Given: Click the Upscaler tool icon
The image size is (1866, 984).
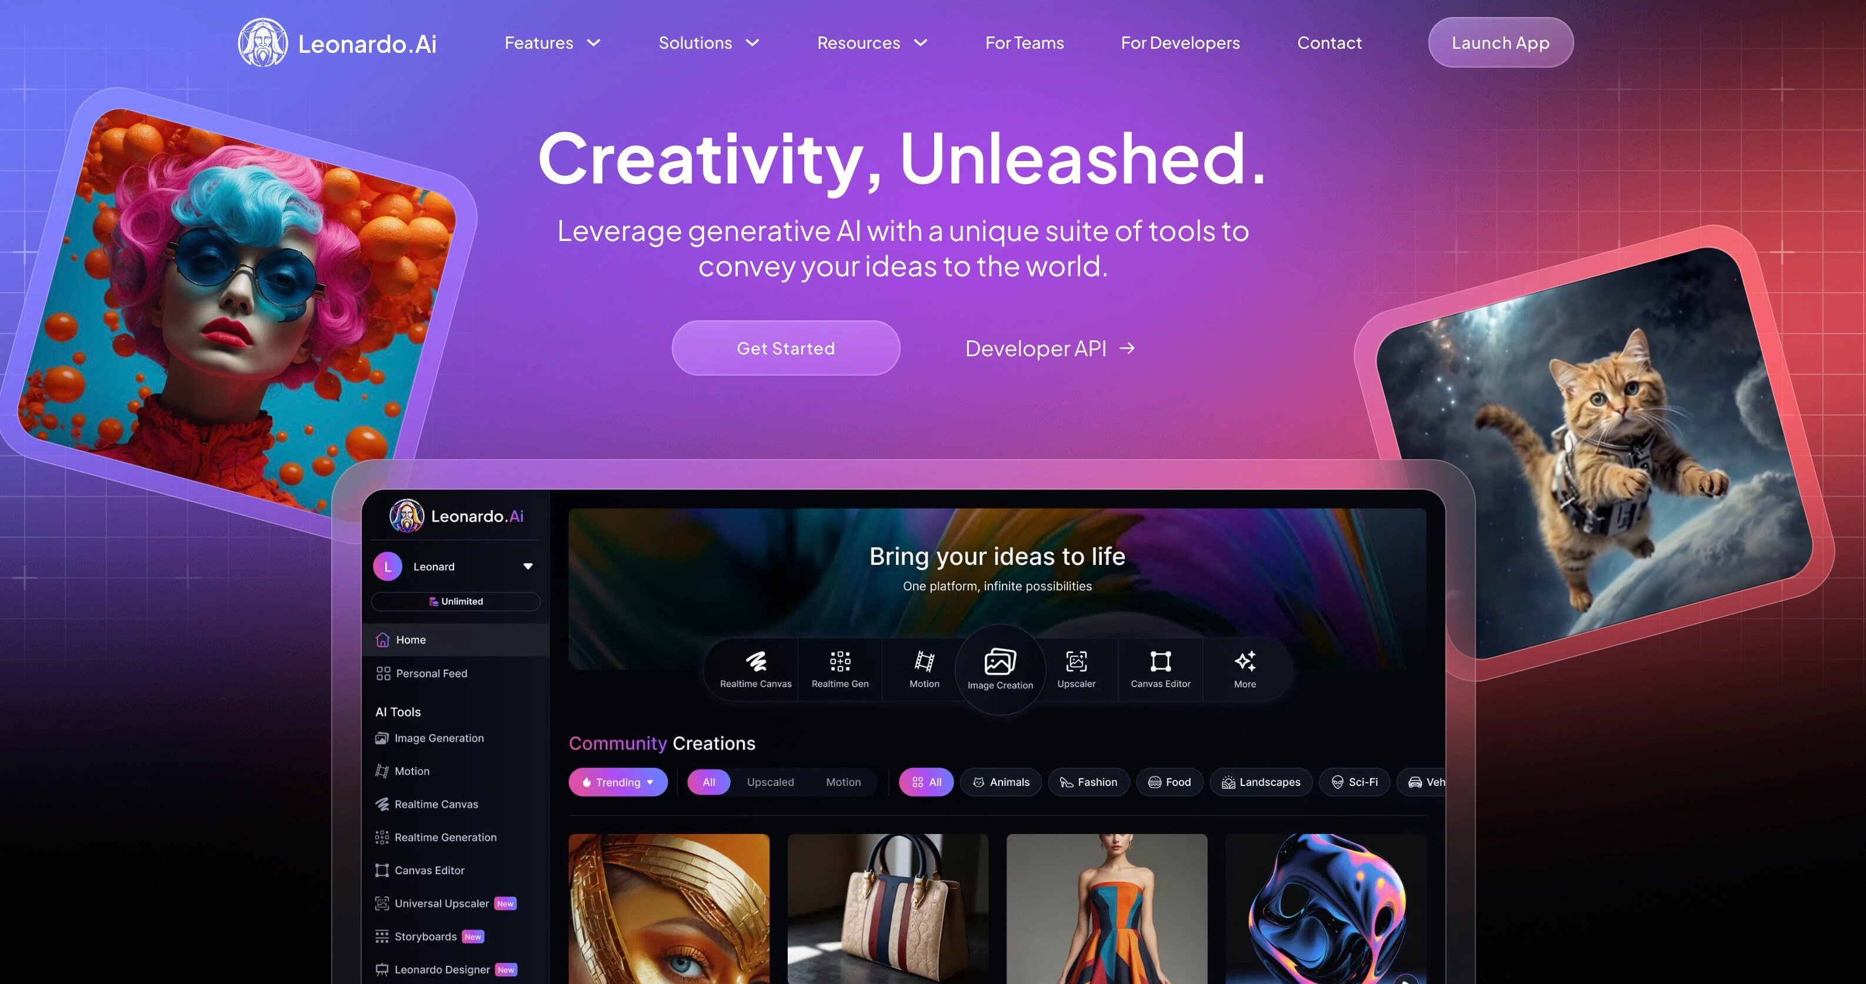Looking at the screenshot, I should tap(1076, 666).
